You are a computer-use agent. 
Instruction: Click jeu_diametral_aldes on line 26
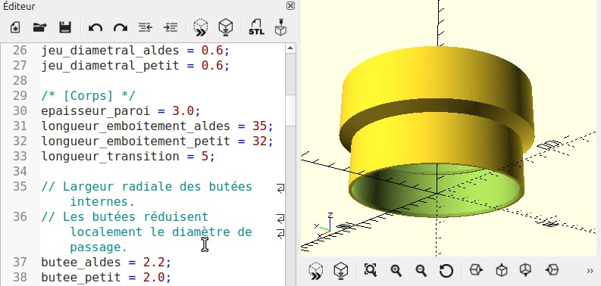point(110,51)
